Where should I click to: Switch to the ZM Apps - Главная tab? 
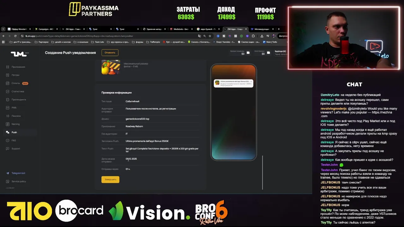73,29
